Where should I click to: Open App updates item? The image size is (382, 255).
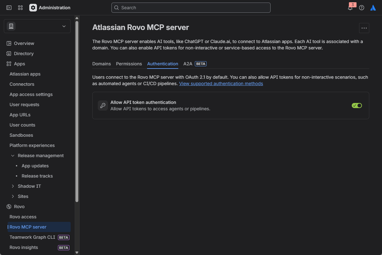(x=35, y=166)
